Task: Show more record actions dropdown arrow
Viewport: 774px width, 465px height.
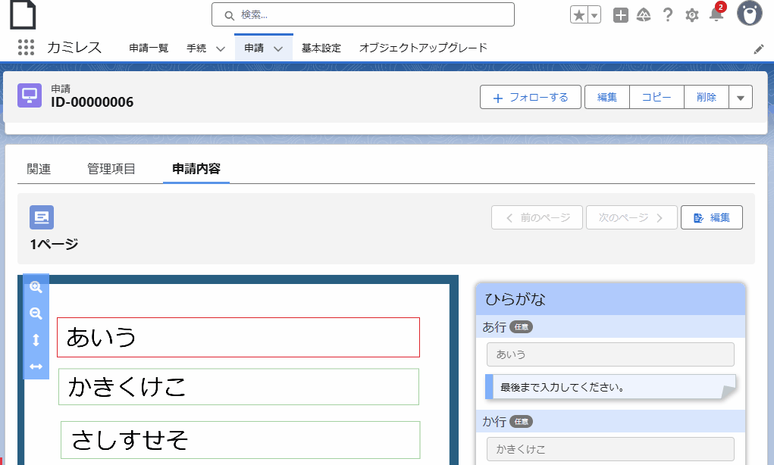Action: pos(741,97)
